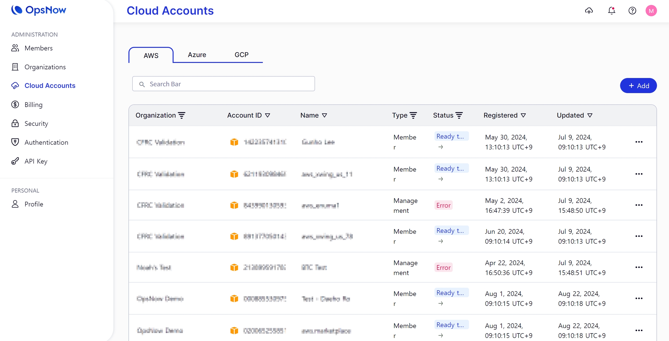
Task: Sort by Registered date column
Action: click(x=523, y=115)
